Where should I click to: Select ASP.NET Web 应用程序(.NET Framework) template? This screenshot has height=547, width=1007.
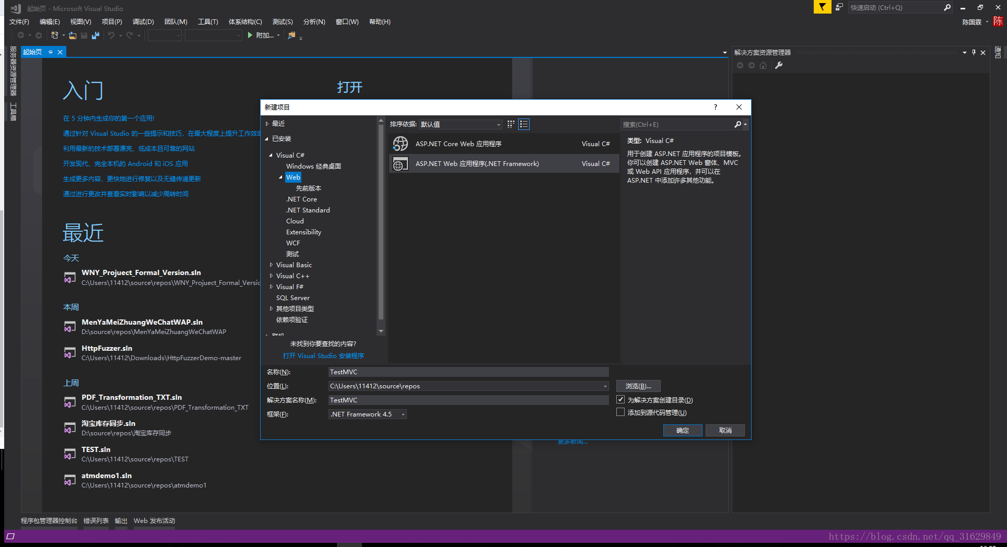click(504, 163)
